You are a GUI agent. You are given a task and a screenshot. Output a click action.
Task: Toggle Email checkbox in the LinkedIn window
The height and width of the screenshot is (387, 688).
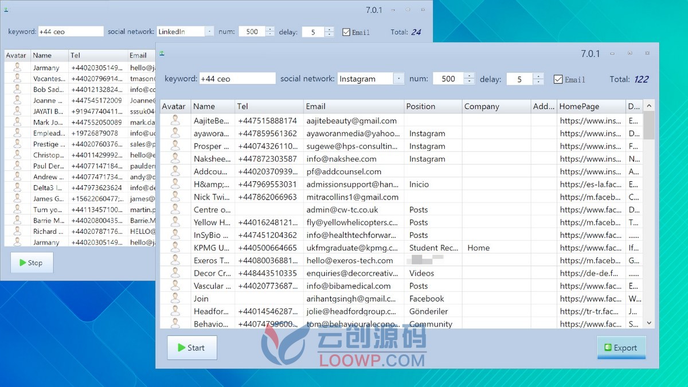pyautogui.click(x=346, y=32)
